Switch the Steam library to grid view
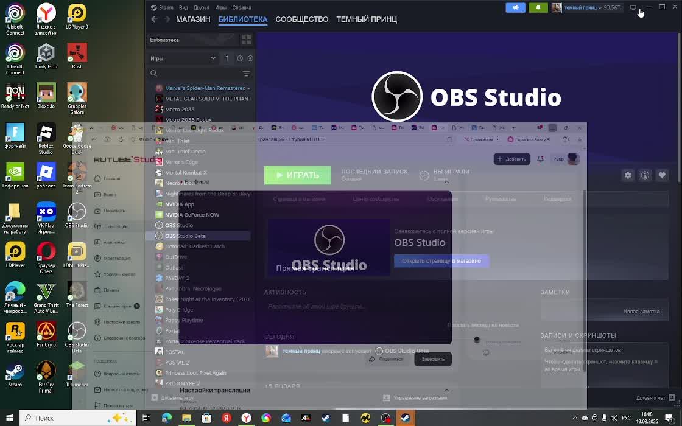This screenshot has height=426, width=682. coord(246,40)
